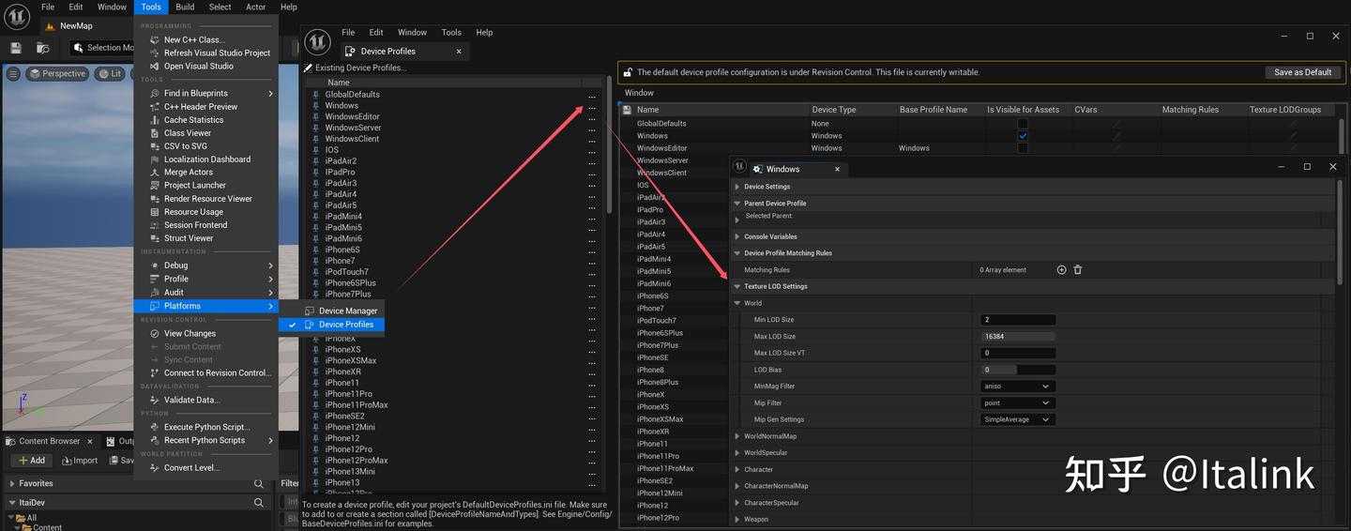Open the Mip Gen Settings dropdown
The width and height of the screenshot is (1351, 531).
[x=1017, y=419]
